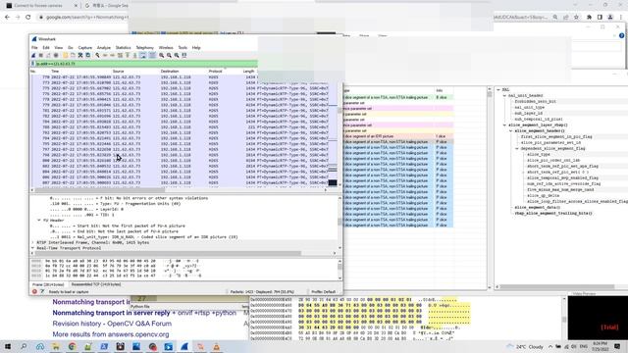Click the video preview thumbnail

pos(598,318)
